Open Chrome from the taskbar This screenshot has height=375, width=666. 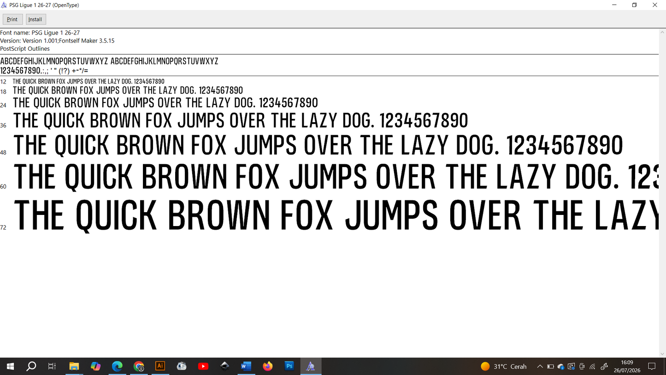click(x=139, y=366)
